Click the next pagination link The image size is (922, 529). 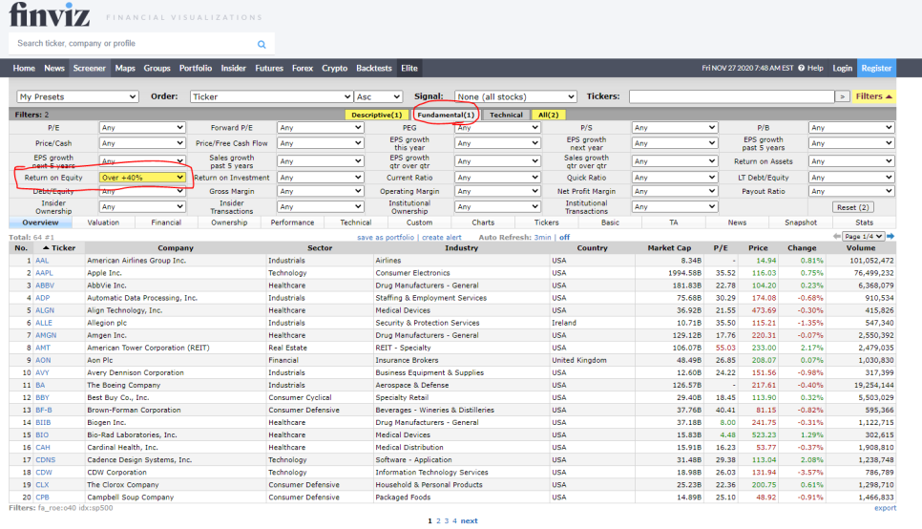click(469, 520)
